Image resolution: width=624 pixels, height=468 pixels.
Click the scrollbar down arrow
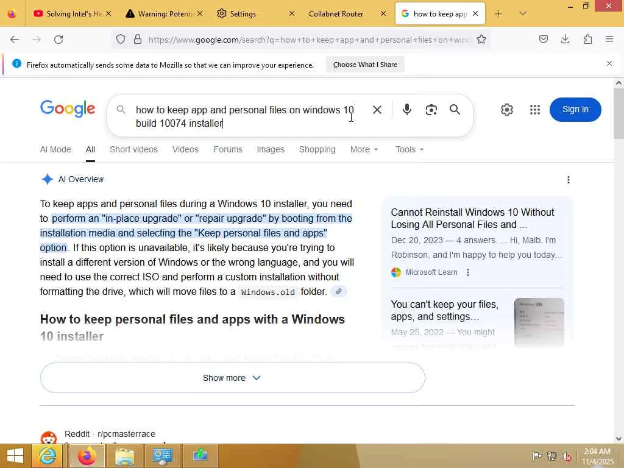[619, 439]
